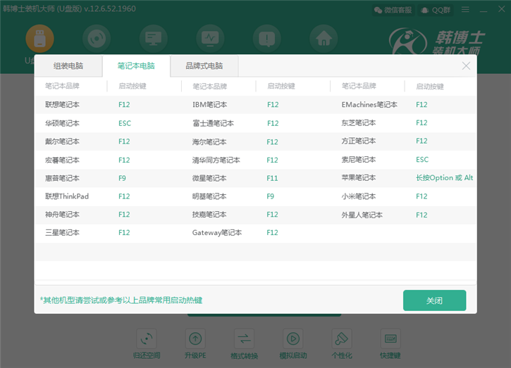Click the monitor icon in top toolbar
This screenshot has height=368, width=511.
click(x=153, y=38)
